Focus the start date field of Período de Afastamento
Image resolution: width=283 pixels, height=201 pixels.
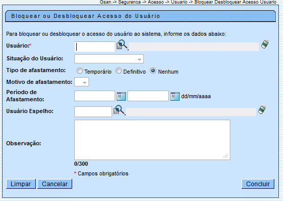coord(95,96)
